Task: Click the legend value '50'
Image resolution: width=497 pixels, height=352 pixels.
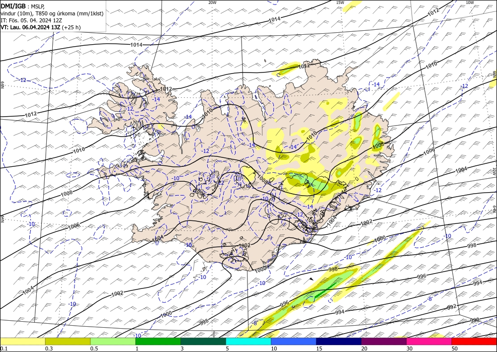Action: (455, 349)
